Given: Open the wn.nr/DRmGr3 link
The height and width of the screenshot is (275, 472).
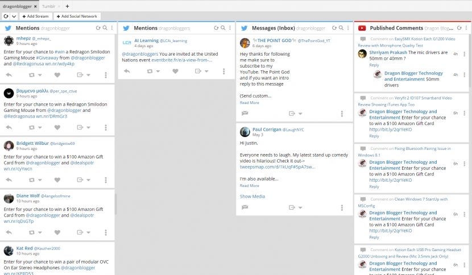Looking at the screenshot, I should [x=52, y=116].
